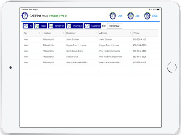
Task: Filter call plan by Tomorrow
Action: coord(56,26)
